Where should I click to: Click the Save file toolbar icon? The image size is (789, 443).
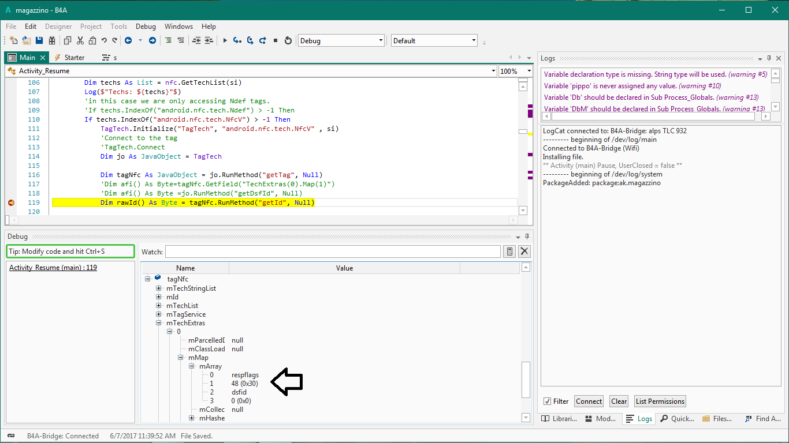[x=39, y=40]
